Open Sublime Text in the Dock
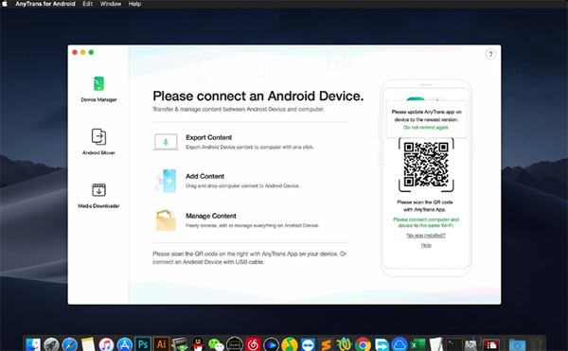 [326, 344]
